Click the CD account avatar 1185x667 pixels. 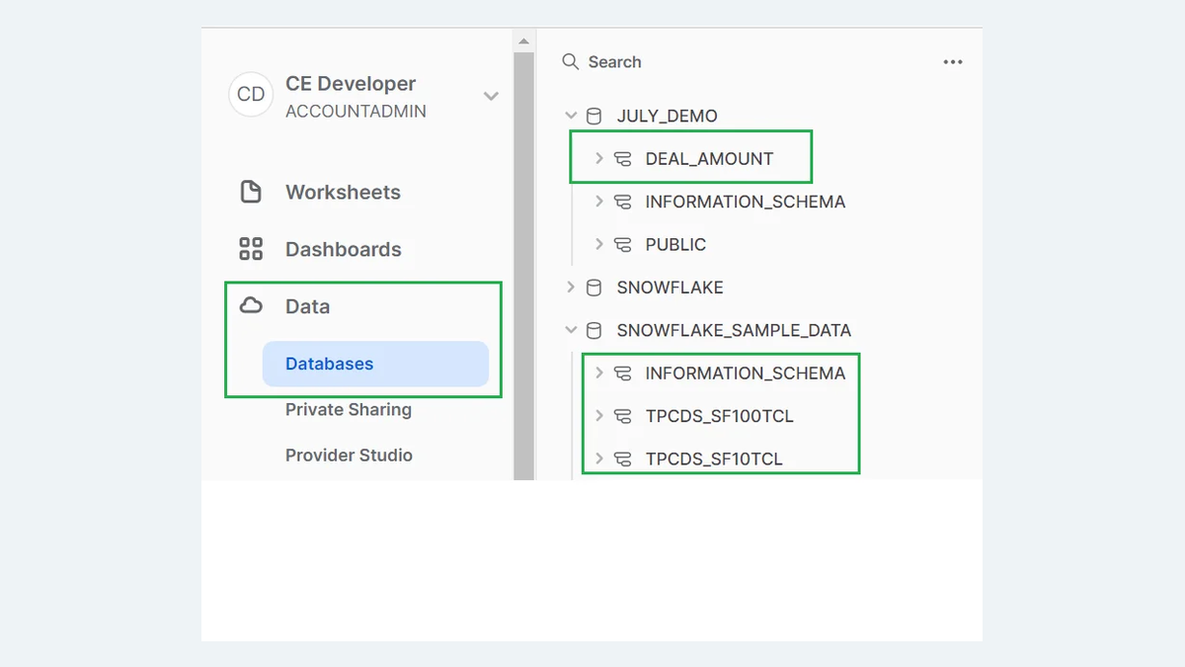click(251, 95)
